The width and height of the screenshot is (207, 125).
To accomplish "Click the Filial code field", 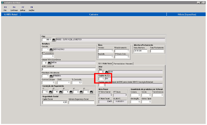I will point(47,40).
